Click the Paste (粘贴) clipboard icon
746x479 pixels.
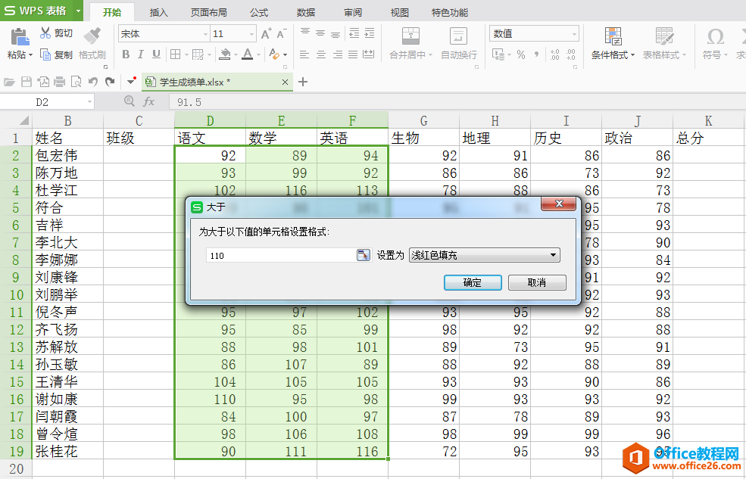tap(20, 38)
